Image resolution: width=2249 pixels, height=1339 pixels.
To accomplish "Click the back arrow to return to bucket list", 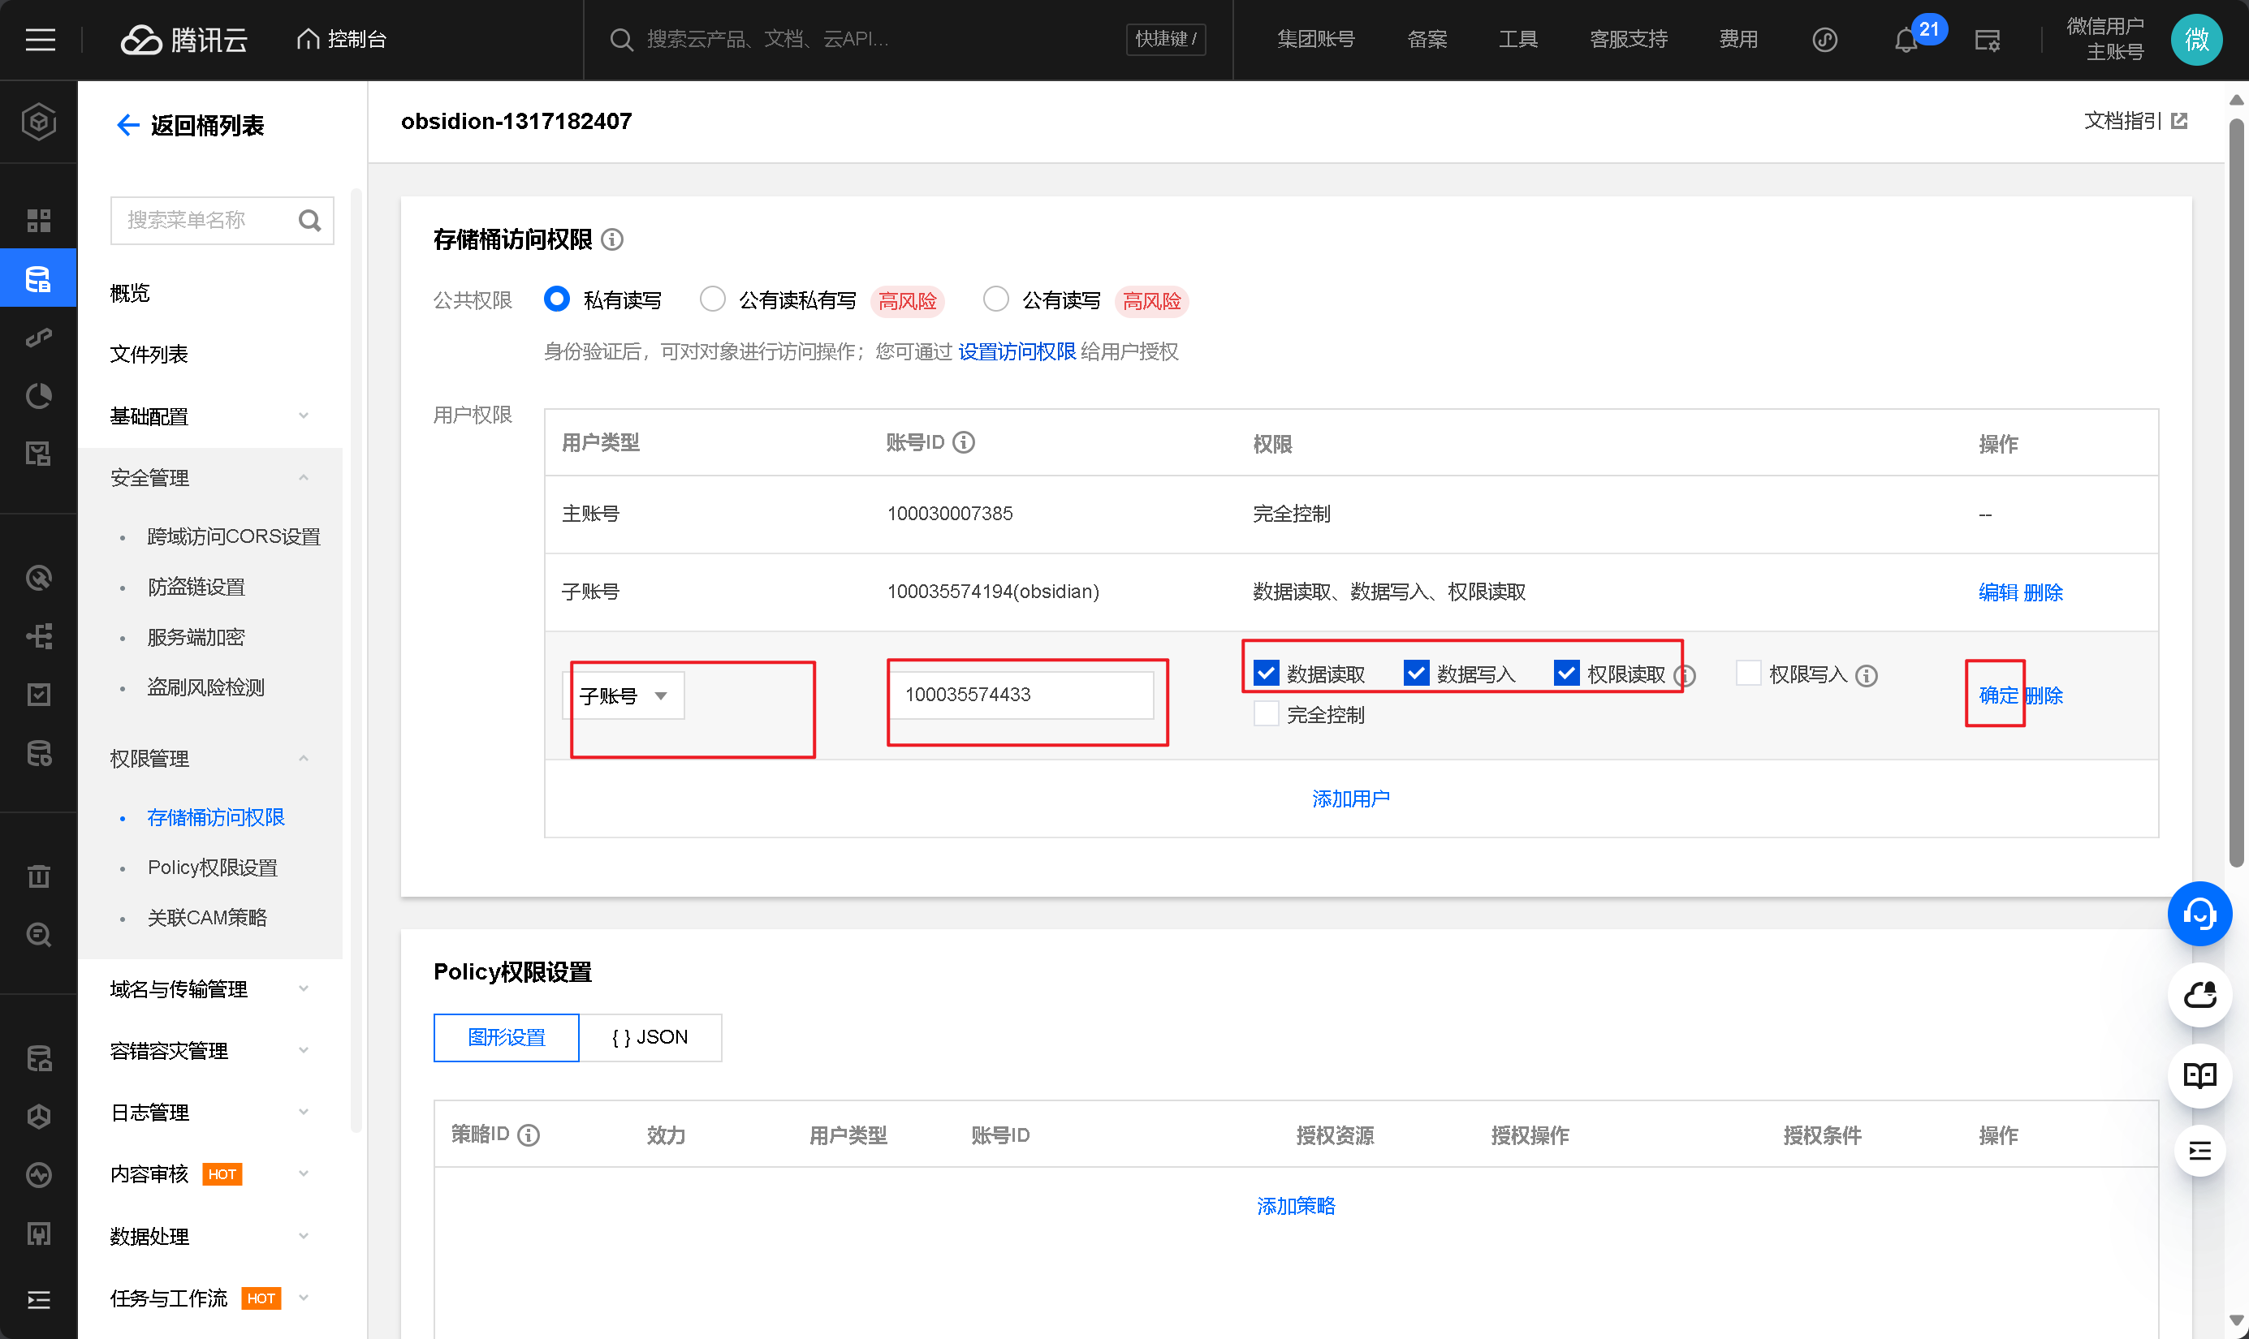I will pyautogui.click(x=127, y=126).
